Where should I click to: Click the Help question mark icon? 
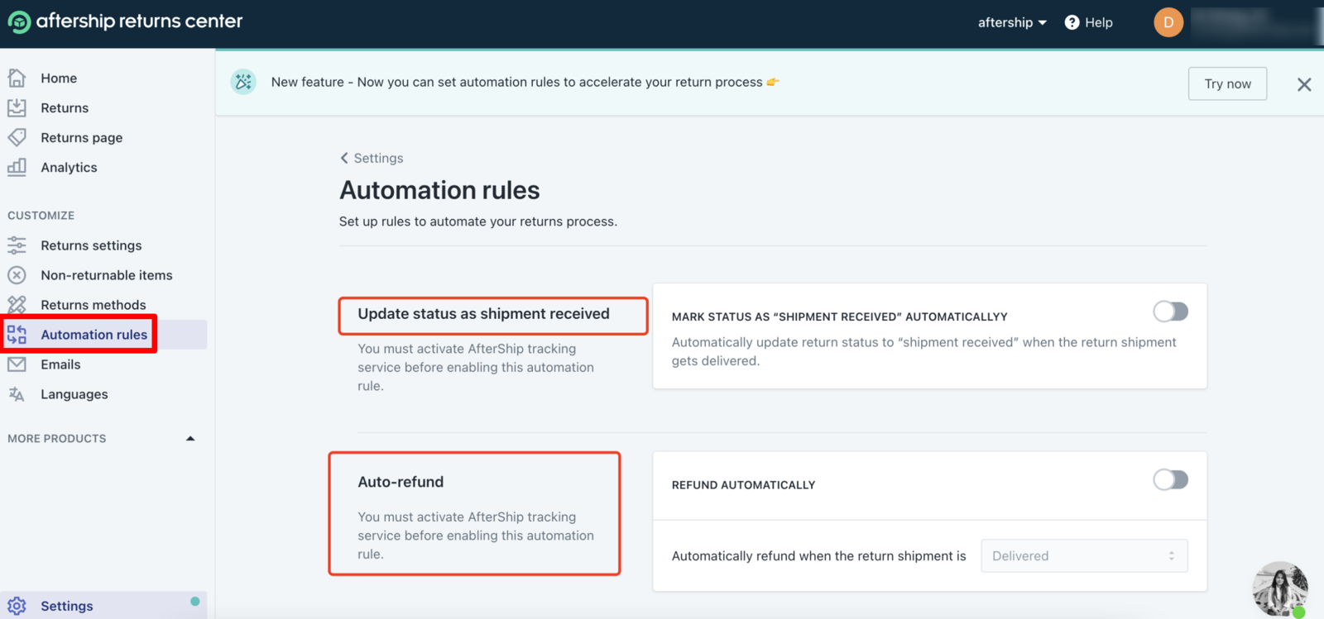point(1072,22)
